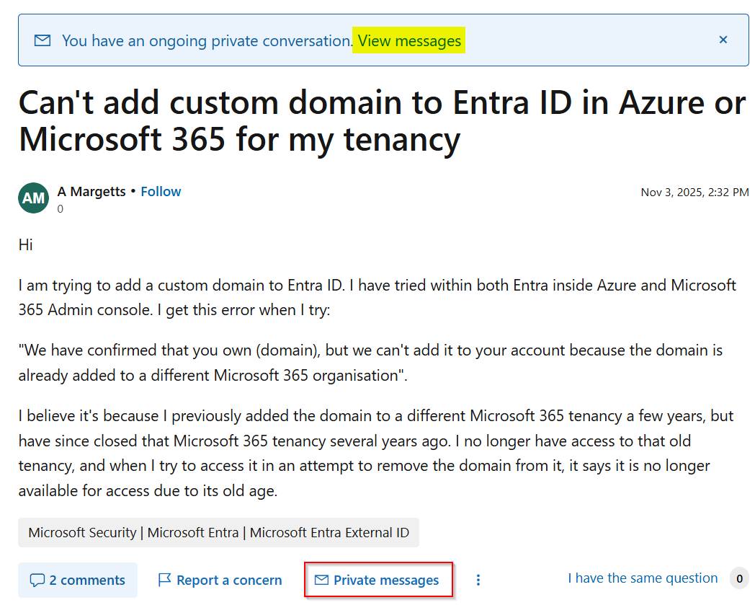Screen dimensions: 755x605
Task: Click the question title heading
Action: coord(383,120)
